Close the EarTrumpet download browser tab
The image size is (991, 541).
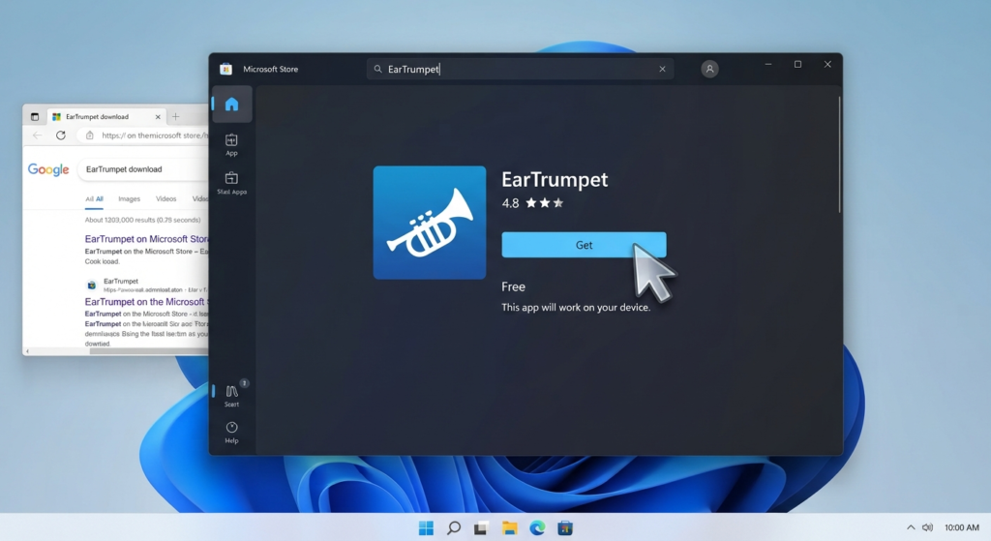158,117
